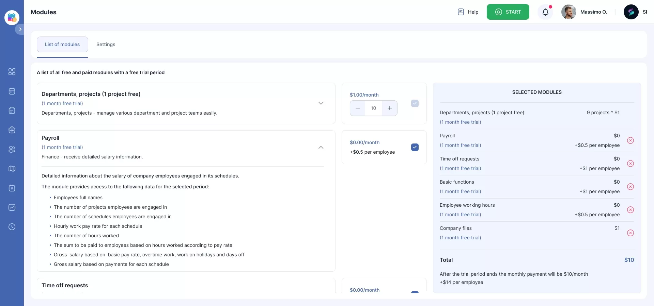Open the chart statistics icon in sidebar
Viewport: 654px width, 306px height.
(12, 207)
